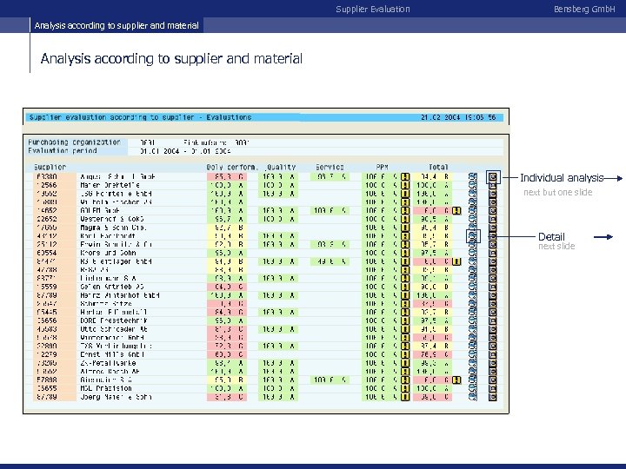Image resolution: width=626 pixels, height=469 pixels.
Task: Open individual analysis for Joerg Maier & Sohn
Action: tap(493, 397)
